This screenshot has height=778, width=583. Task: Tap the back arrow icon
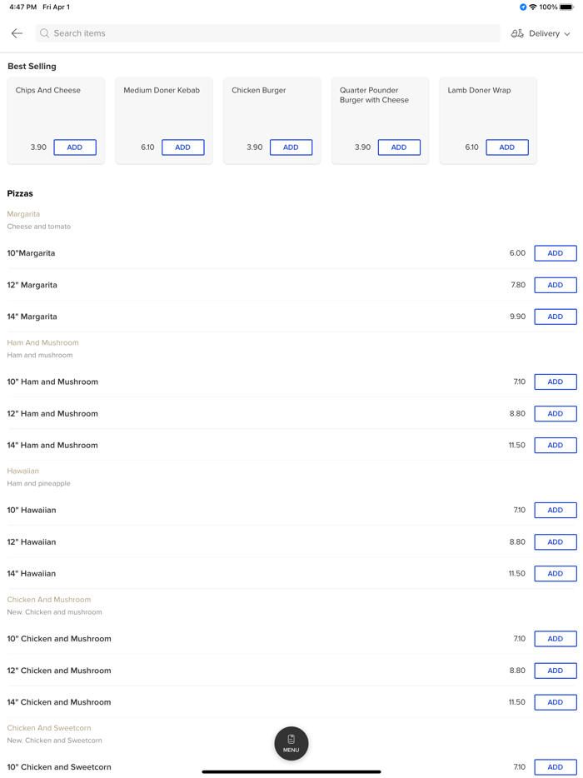(x=17, y=33)
